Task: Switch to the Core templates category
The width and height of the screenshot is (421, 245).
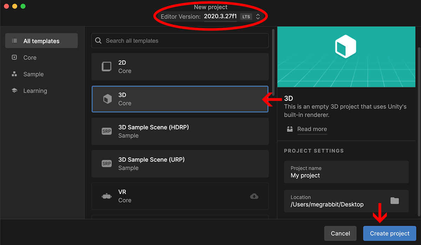Action: [x=30, y=58]
